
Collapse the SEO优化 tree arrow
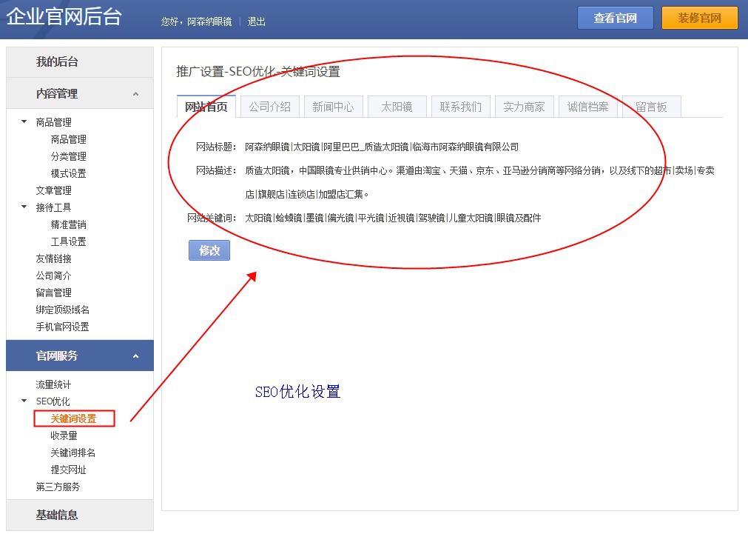pyautogui.click(x=24, y=401)
